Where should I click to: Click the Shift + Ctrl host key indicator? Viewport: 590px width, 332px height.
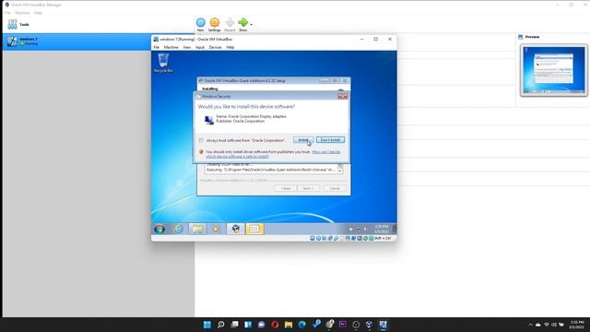383,238
